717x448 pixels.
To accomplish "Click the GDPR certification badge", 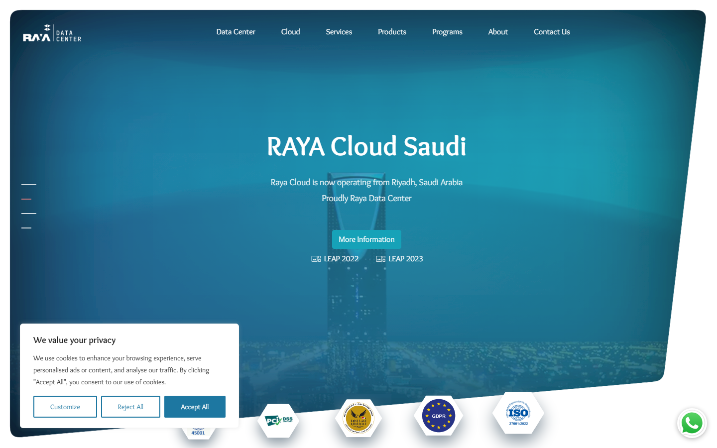I will click(x=438, y=416).
